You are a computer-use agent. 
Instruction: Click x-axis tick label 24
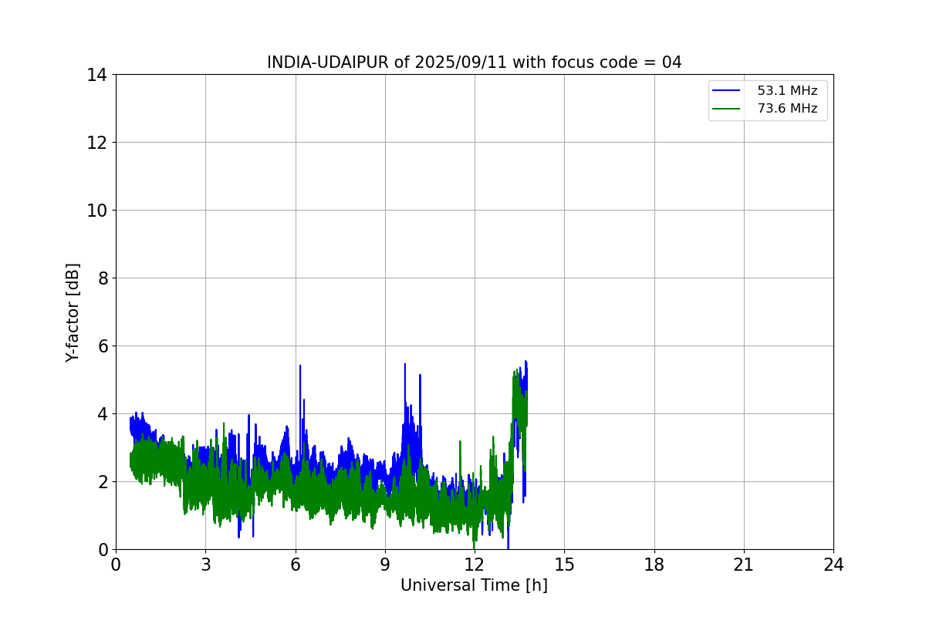[x=833, y=565]
